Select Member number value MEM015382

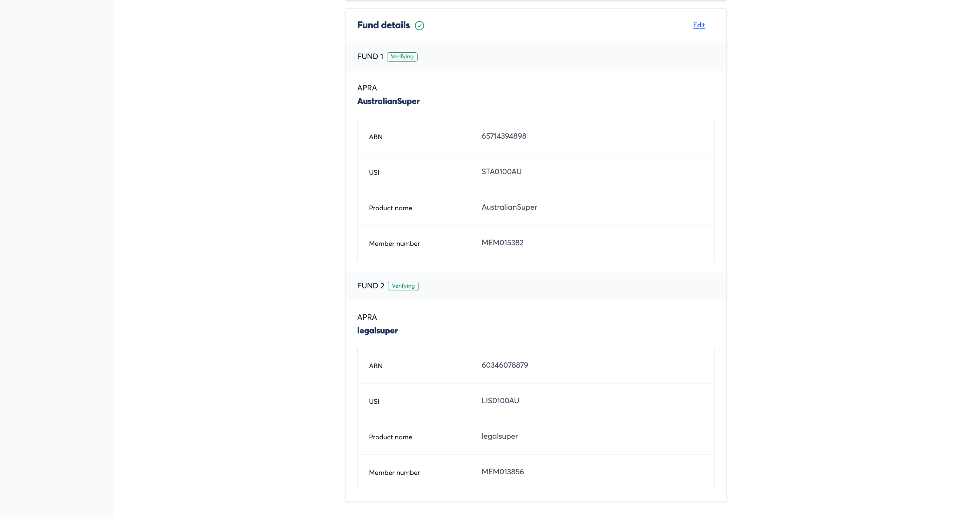(x=502, y=243)
